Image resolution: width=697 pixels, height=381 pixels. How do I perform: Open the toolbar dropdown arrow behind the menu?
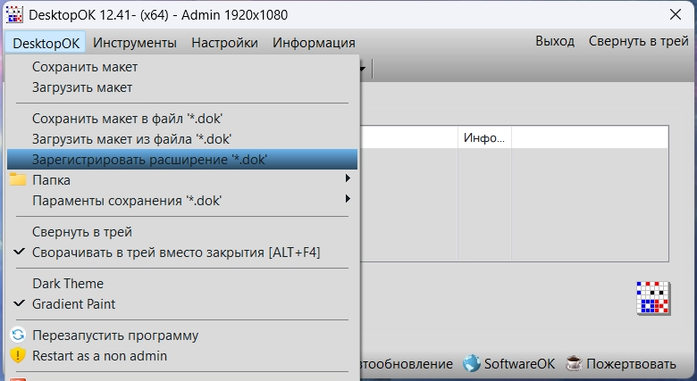coord(364,67)
